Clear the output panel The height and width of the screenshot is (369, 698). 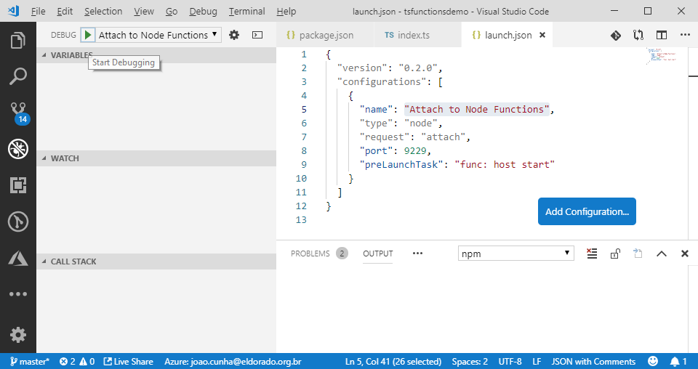coord(592,254)
